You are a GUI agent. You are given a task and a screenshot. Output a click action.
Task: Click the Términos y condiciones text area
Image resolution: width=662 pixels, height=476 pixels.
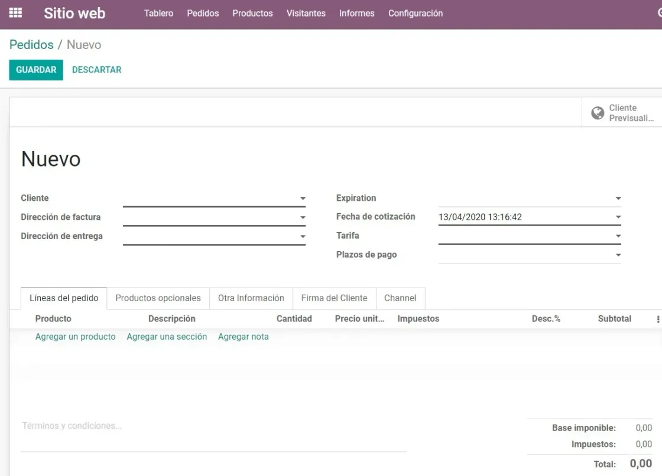[213, 435]
